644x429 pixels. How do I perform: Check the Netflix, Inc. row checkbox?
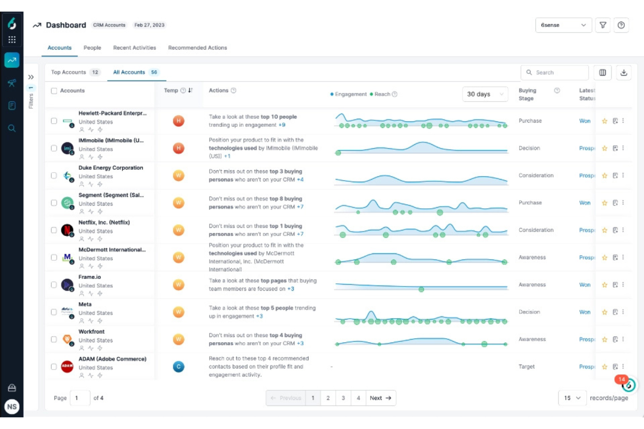tap(54, 230)
